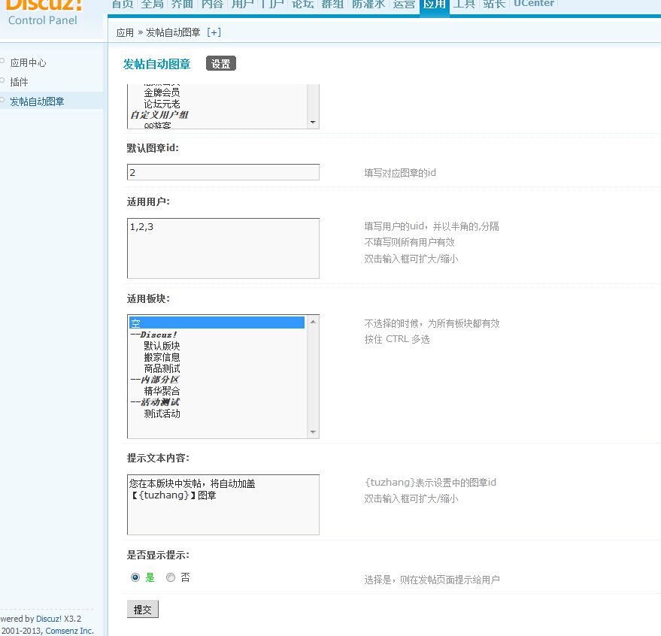Select the 否 radio button
The image size is (661, 636).
pyautogui.click(x=171, y=577)
